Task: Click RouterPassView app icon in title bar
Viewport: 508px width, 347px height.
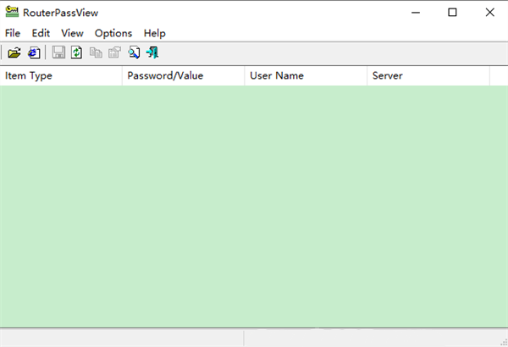Action: (12, 12)
